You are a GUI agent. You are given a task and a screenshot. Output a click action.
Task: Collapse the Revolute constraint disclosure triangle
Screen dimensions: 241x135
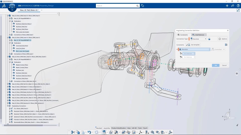[177, 49]
